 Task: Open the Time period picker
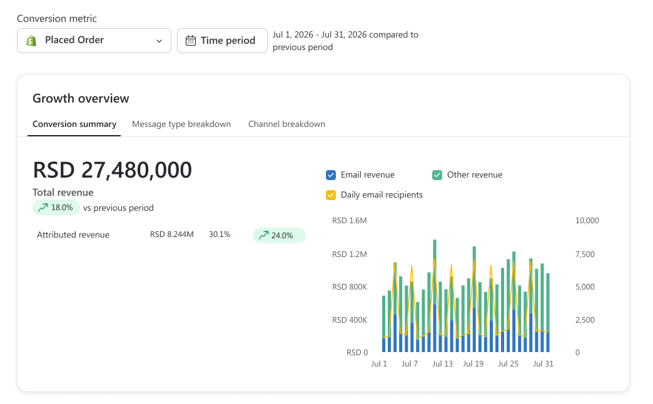coord(222,41)
